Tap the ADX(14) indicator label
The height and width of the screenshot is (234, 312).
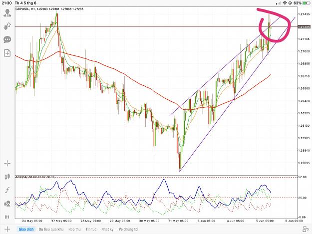pos(35,177)
